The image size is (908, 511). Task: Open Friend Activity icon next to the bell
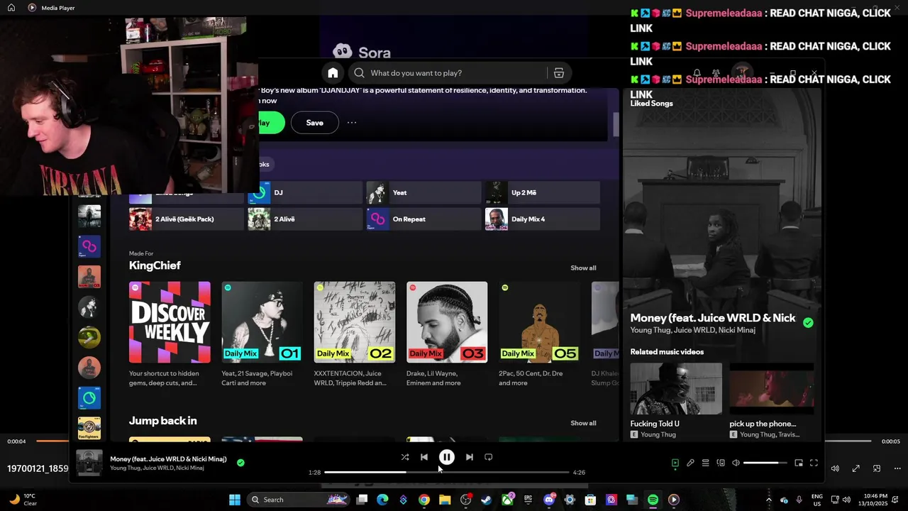pyautogui.click(x=716, y=73)
